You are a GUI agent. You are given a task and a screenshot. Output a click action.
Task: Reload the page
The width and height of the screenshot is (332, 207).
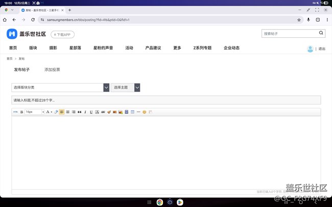(x=33, y=20)
